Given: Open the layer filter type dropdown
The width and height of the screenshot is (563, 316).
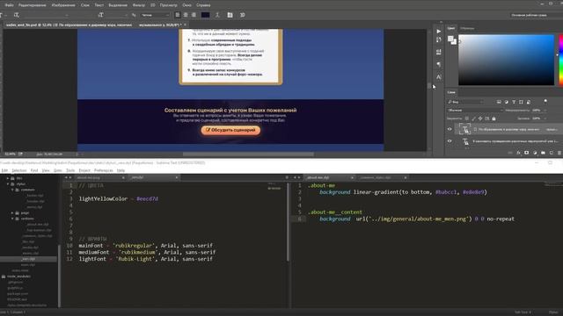Looking at the screenshot, I should point(465,102).
